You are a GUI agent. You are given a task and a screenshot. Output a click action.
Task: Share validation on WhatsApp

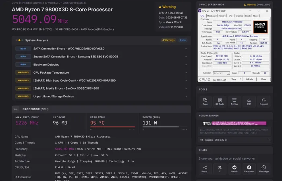click(263, 169)
